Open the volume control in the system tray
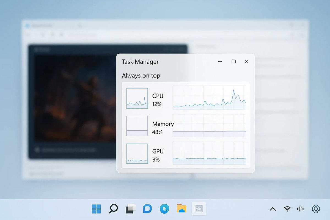Image resolution: width=330 pixels, height=220 pixels. pos(300,208)
